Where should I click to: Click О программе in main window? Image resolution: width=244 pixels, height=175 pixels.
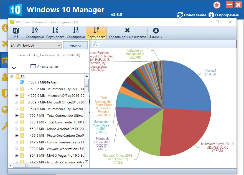pos(224,15)
